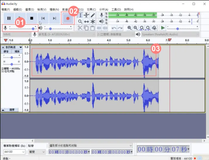Click the 選擇 button on the track panel
This screenshot has height=160, width=209.
(x=12, y=110)
